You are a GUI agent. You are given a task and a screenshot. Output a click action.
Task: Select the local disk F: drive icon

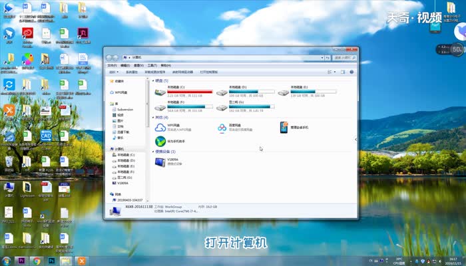160,108
